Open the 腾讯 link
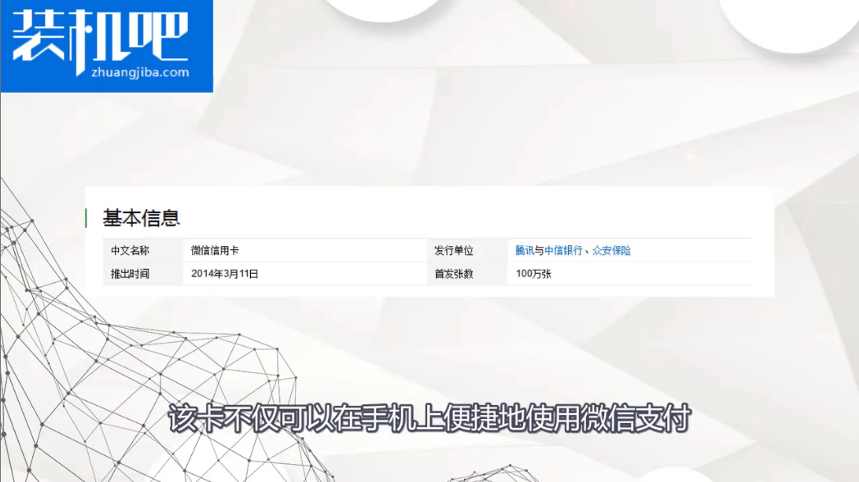Screen dimensions: 859x482 pos(525,251)
